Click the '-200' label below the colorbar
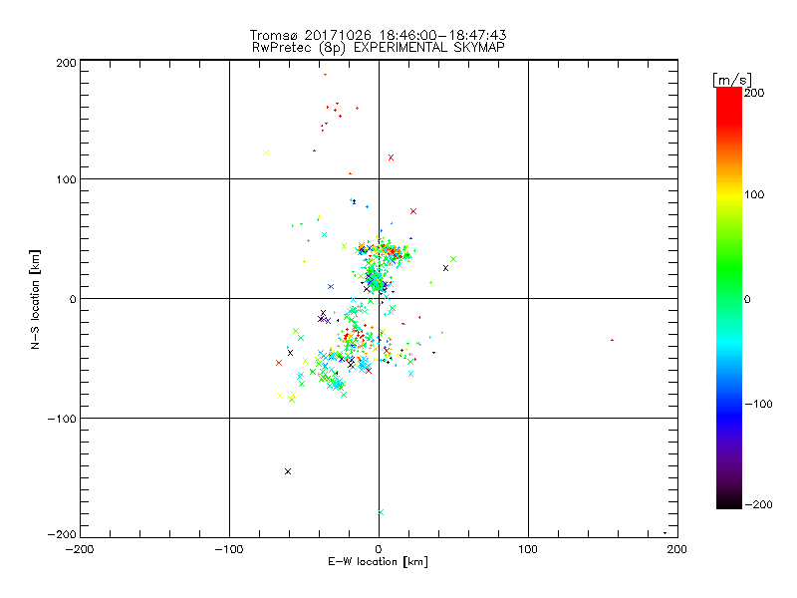 click(x=758, y=504)
